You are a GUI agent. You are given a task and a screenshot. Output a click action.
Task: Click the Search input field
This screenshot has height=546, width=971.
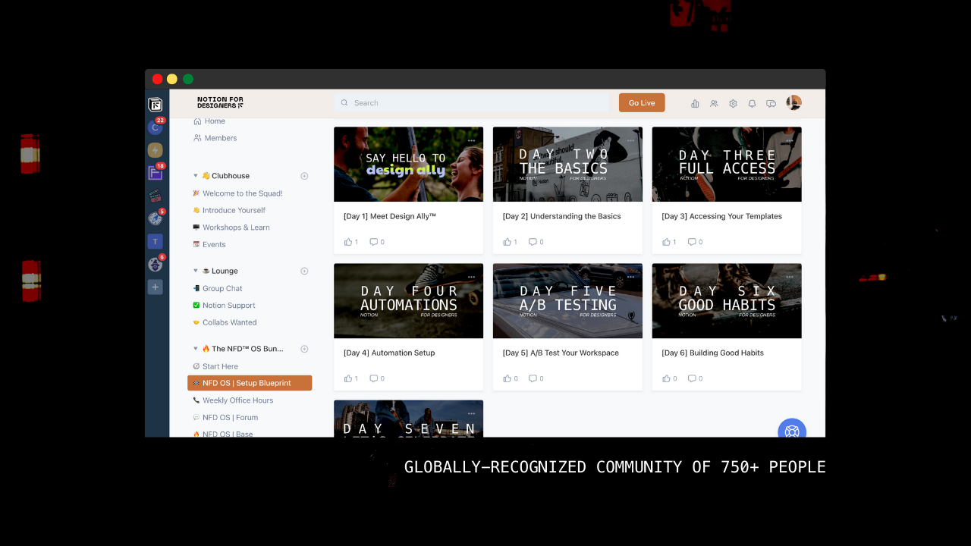tap(472, 102)
